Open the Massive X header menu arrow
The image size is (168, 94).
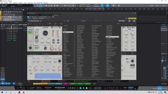[x=43, y=21]
